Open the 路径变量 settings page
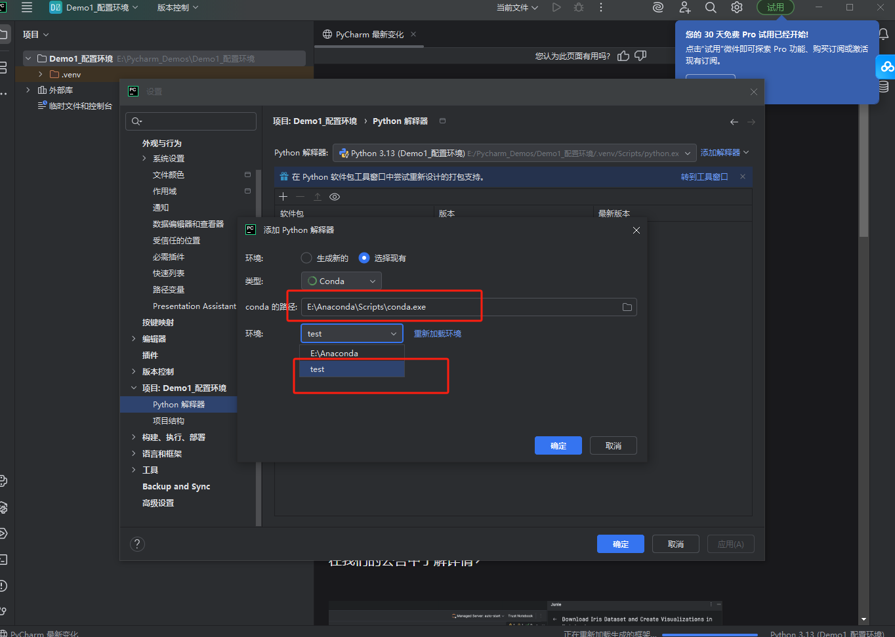Image resolution: width=895 pixels, height=637 pixels. coord(169,289)
